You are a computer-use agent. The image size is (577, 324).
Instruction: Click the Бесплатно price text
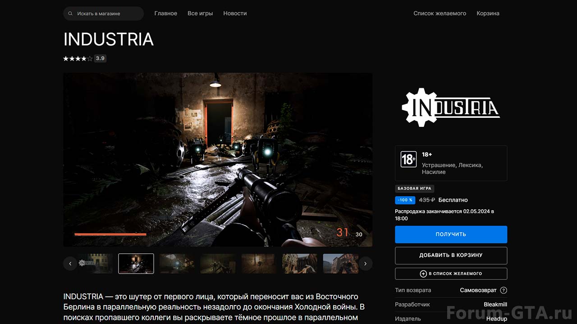click(x=453, y=200)
